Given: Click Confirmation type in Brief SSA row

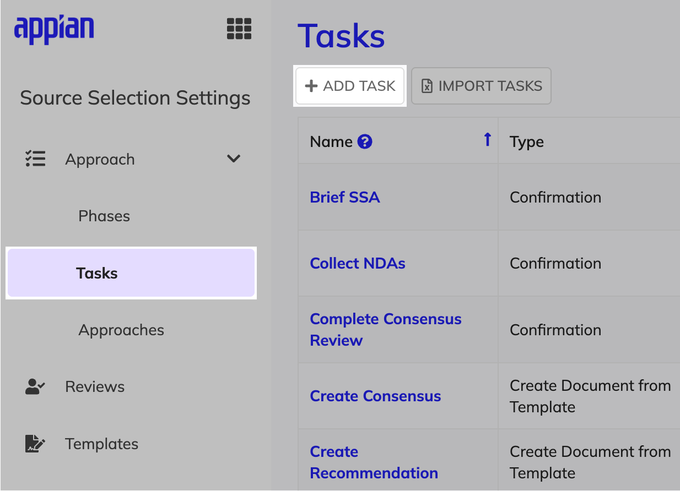Looking at the screenshot, I should coord(555,197).
